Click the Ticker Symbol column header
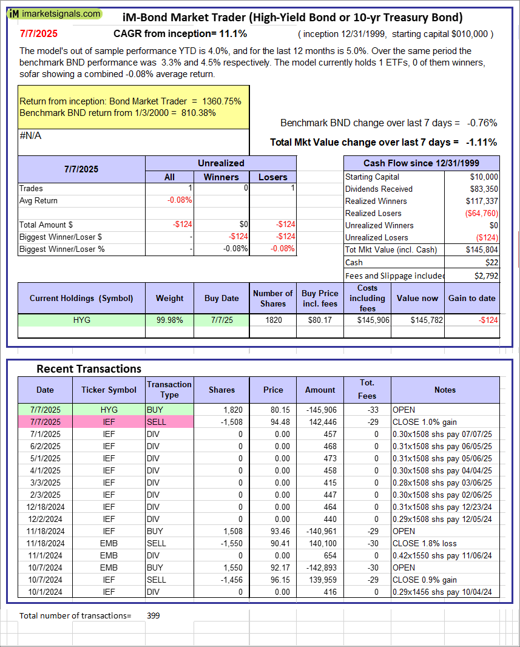This screenshot has width=520, height=647. click(x=109, y=390)
